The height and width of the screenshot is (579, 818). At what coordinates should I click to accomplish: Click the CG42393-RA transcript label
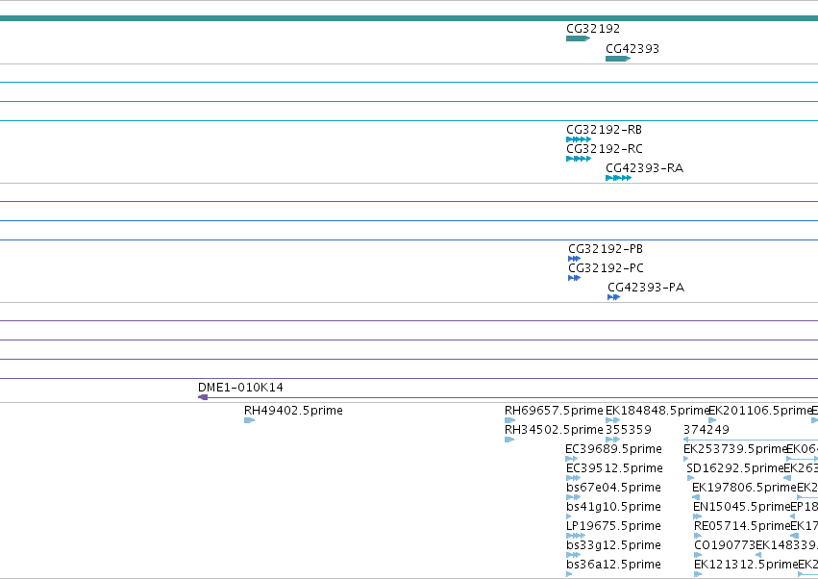tap(644, 168)
